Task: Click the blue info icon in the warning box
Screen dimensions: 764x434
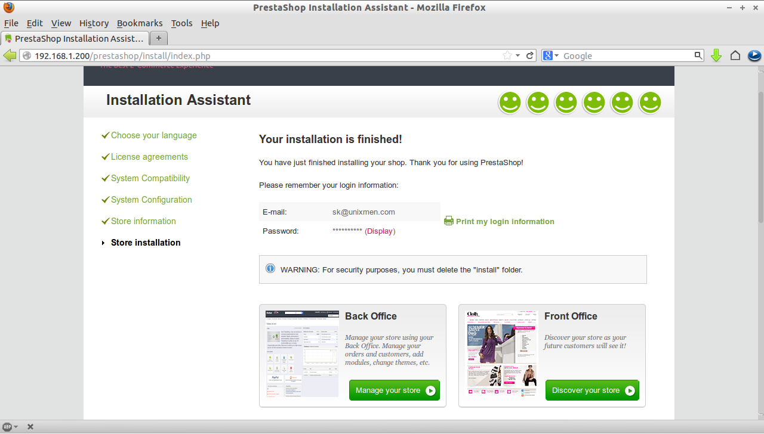Action: pos(270,269)
